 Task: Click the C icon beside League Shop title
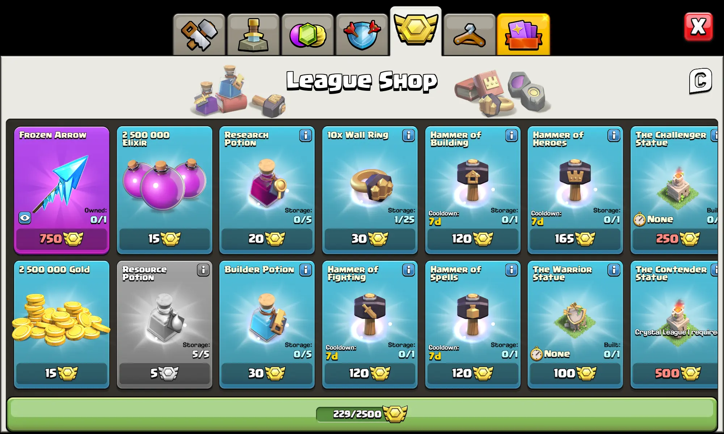click(x=701, y=81)
